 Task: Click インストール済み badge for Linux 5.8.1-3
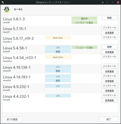pos(84,23)
